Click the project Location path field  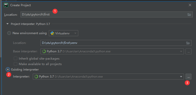106,14
